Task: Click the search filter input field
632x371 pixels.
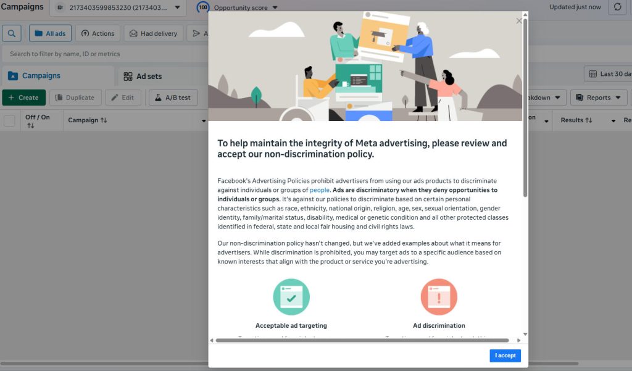Action: point(105,54)
